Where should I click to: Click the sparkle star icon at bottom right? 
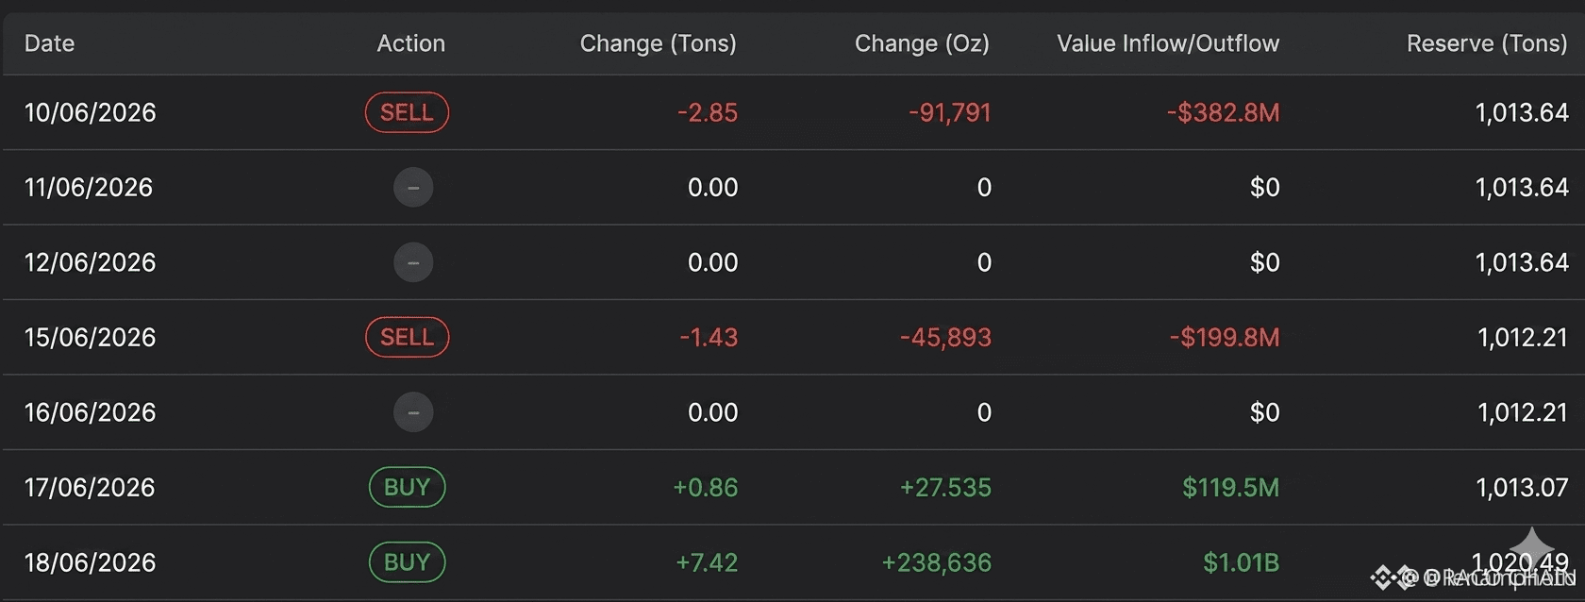pyautogui.click(x=1532, y=548)
